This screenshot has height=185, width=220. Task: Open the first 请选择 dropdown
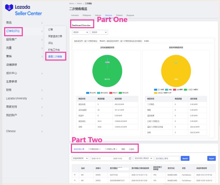[80, 32]
